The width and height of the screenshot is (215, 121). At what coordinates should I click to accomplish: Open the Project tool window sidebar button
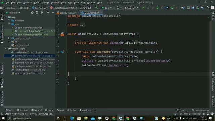click(2, 16)
